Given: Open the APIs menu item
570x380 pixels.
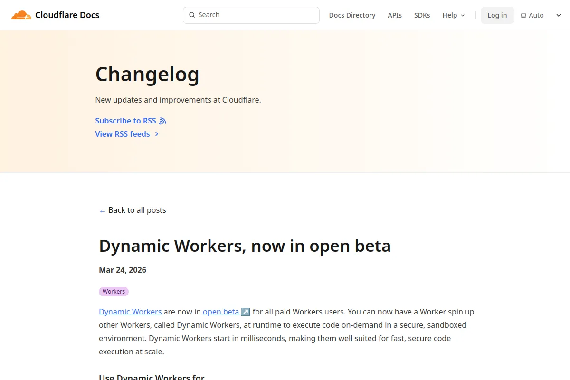Looking at the screenshot, I should click(x=395, y=15).
